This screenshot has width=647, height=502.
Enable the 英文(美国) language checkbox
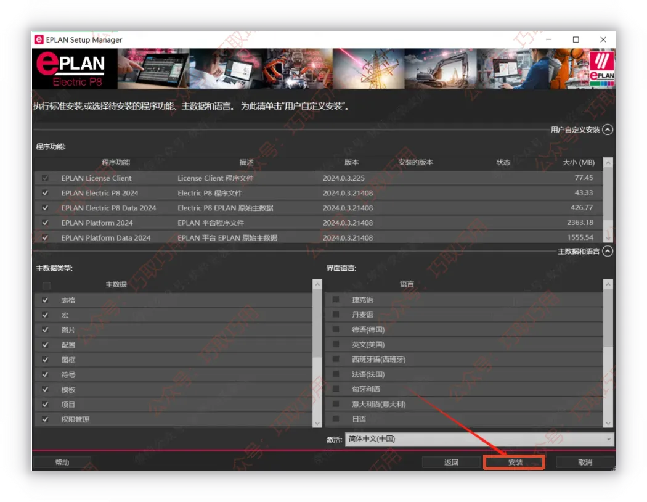tap(336, 344)
